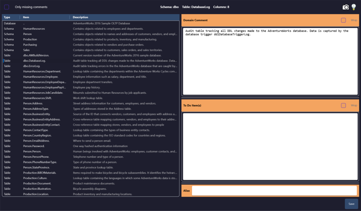Select the Database row in the list
Viewport: 361px width, 211px height.
coord(91,23)
